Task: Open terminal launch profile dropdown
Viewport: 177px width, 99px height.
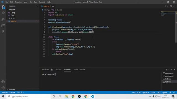Action: point(169,70)
